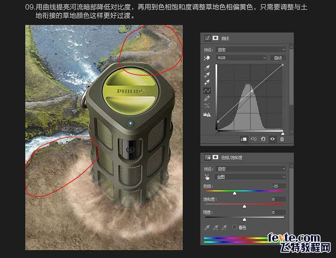The height and width of the screenshot is (258, 336).
Task: Select the edit-points curve tool
Action: 207,91
